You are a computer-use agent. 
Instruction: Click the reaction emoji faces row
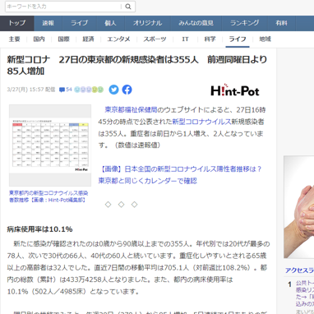click(x=89, y=90)
